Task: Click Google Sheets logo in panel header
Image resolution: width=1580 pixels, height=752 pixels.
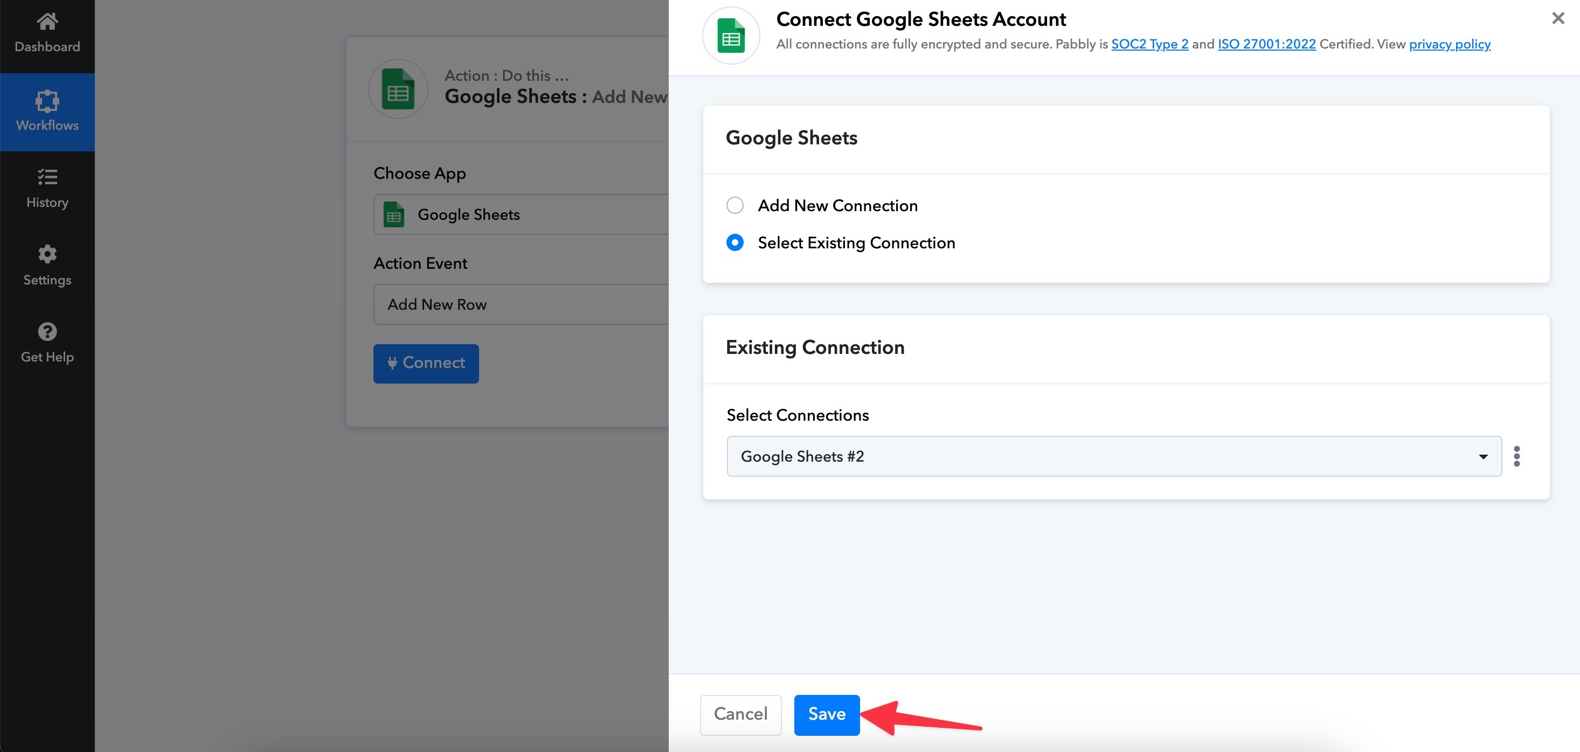Action: [x=731, y=36]
